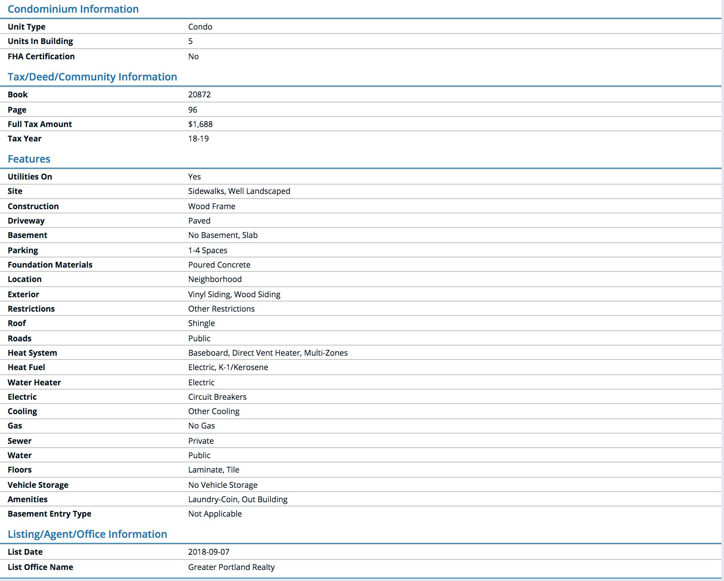Select the Driveway label
The image size is (724, 581).
point(26,221)
